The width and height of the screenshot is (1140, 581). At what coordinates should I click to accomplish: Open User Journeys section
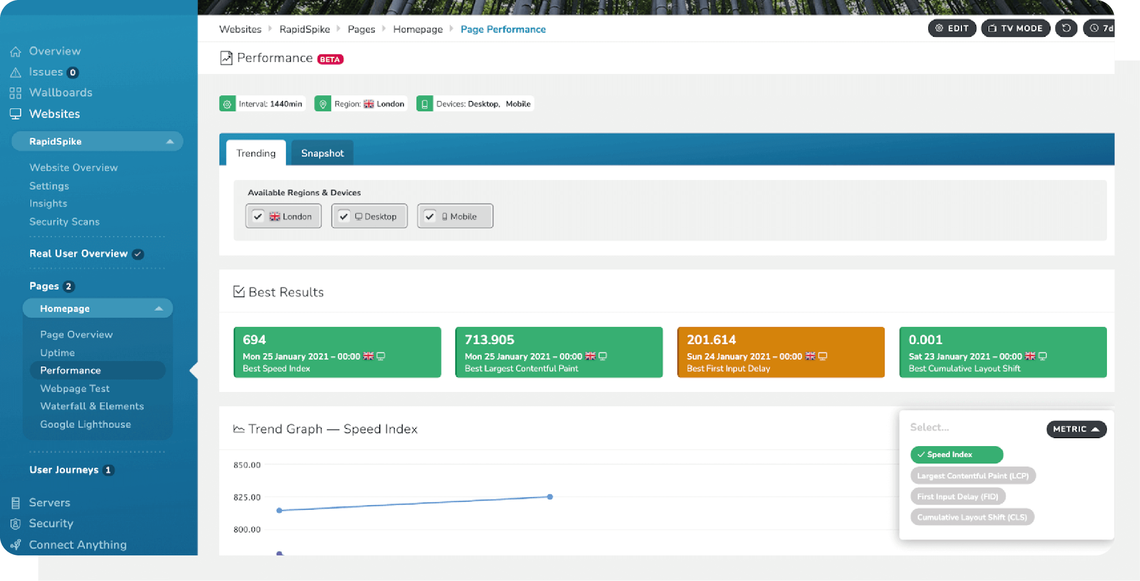[x=64, y=470]
